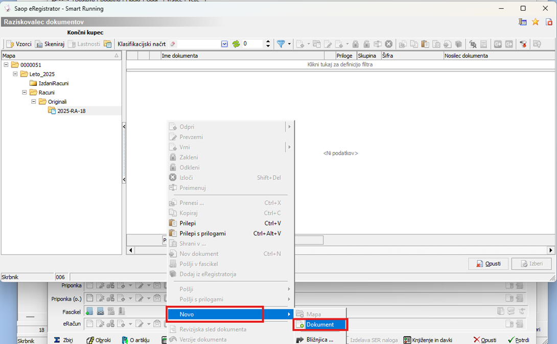Click the round X delete icon in the toolbar

tap(388, 44)
